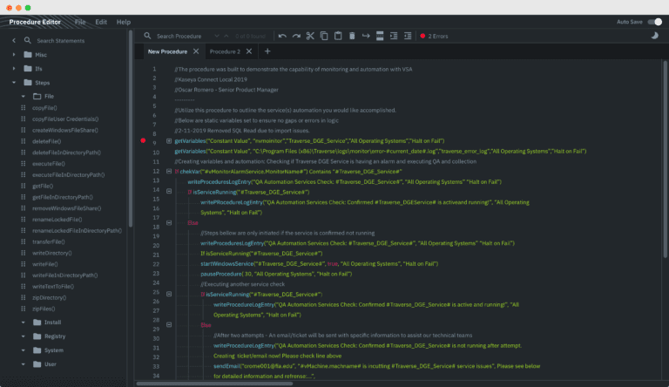Delete with the trash can icon
Image resolution: width=669 pixels, height=387 pixels.
coord(352,36)
